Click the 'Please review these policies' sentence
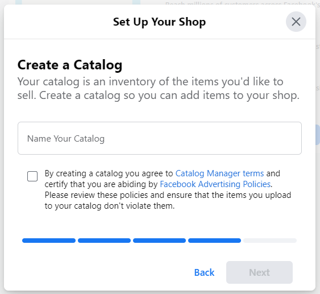Screen dimensions: 320x294 point(168,195)
